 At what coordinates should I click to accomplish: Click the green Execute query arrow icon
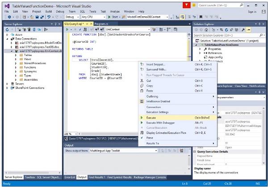[x=67, y=29]
